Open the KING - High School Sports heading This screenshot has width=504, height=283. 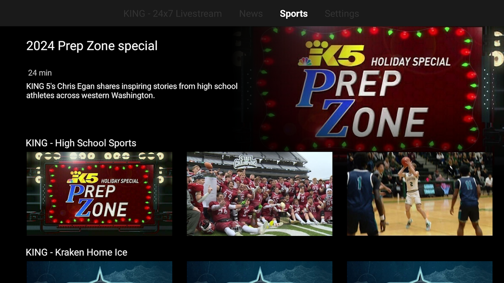(81, 143)
